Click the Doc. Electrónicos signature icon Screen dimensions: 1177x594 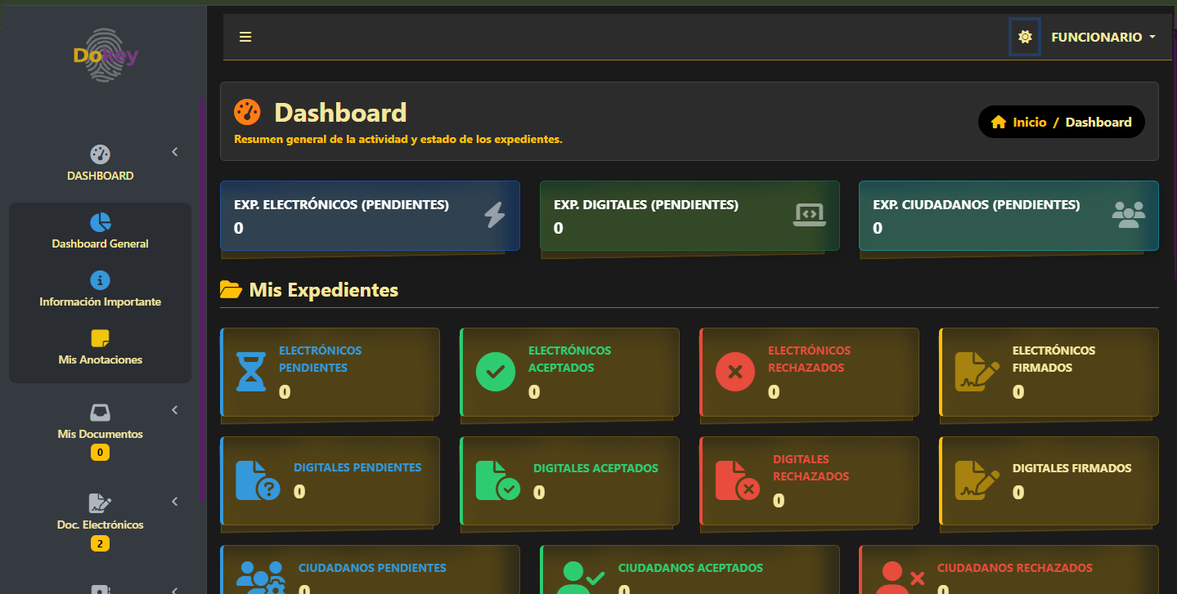[x=100, y=502]
